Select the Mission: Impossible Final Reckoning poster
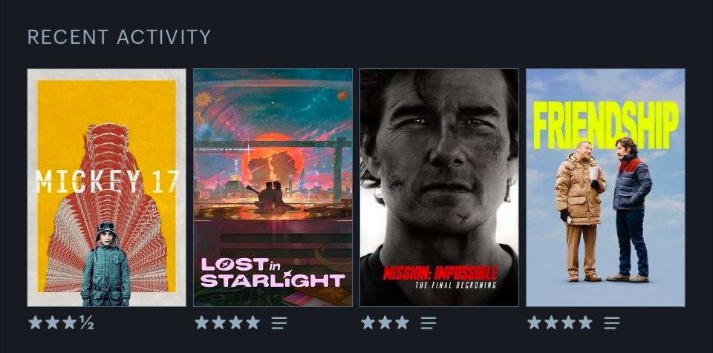The image size is (713, 353). [x=439, y=187]
